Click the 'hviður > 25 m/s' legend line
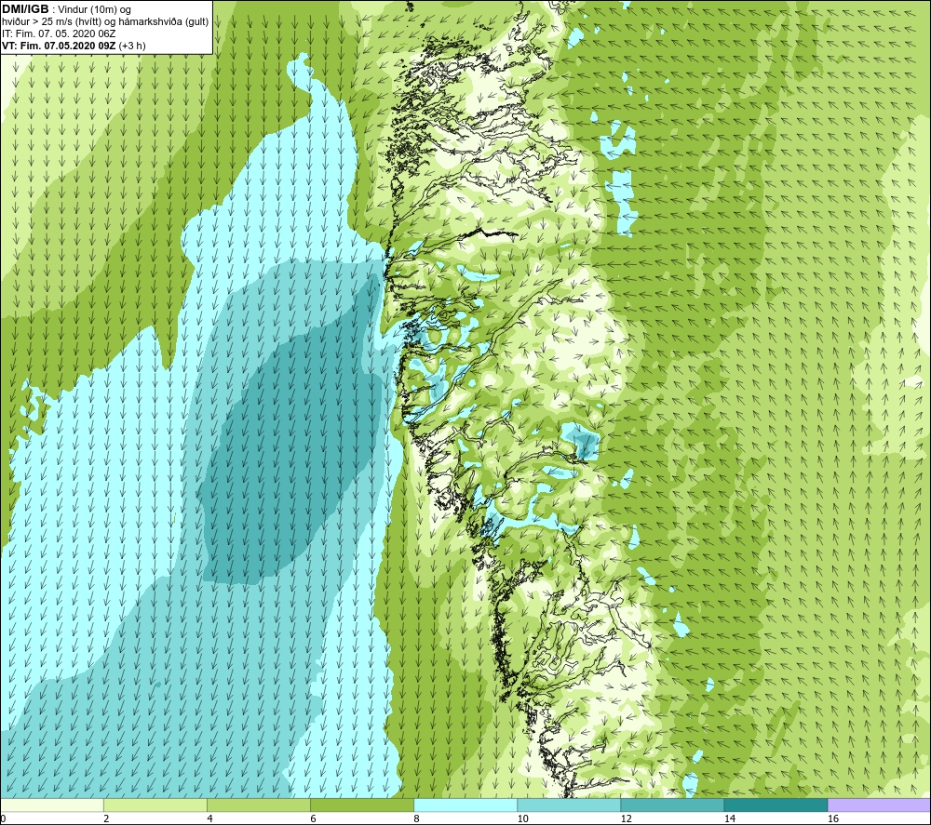The image size is (931, 825). tap(106, 22)
